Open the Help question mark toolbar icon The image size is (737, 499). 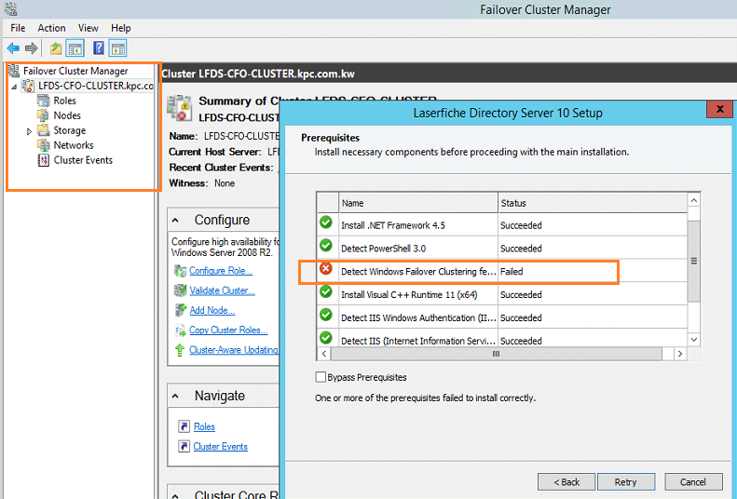point(99,47)
